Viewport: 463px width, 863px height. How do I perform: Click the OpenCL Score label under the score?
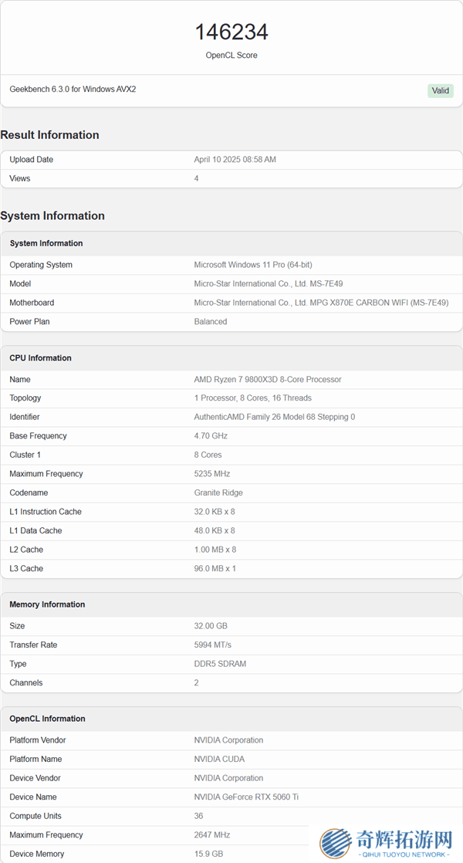pyautogui.click(x=231, y=56)
